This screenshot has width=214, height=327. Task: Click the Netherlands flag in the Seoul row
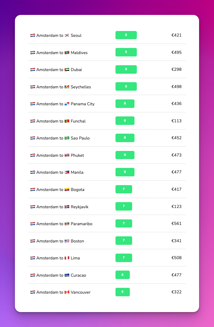[x=33, y=35]
